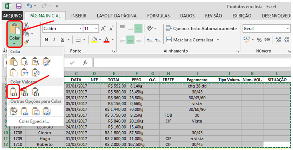
Task: Expand the borders dropdown arrow
Action: 84,40
